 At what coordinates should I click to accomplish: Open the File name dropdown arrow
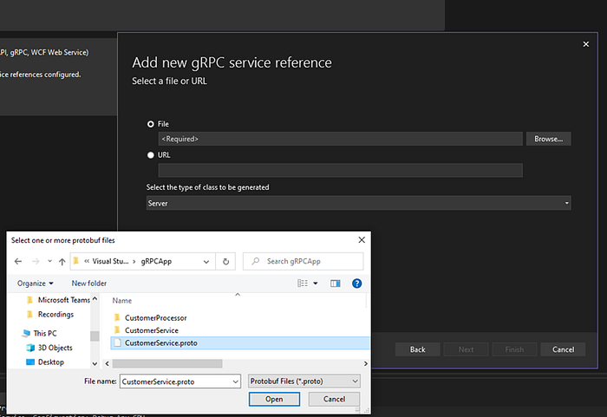[235, 381]
